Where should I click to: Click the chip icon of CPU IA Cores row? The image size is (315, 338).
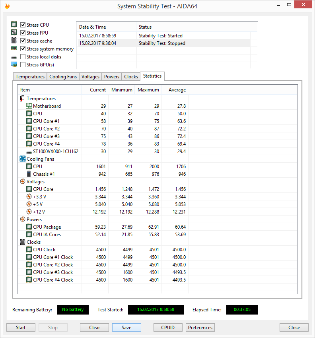pyautogui.click(x=29, y=234)
